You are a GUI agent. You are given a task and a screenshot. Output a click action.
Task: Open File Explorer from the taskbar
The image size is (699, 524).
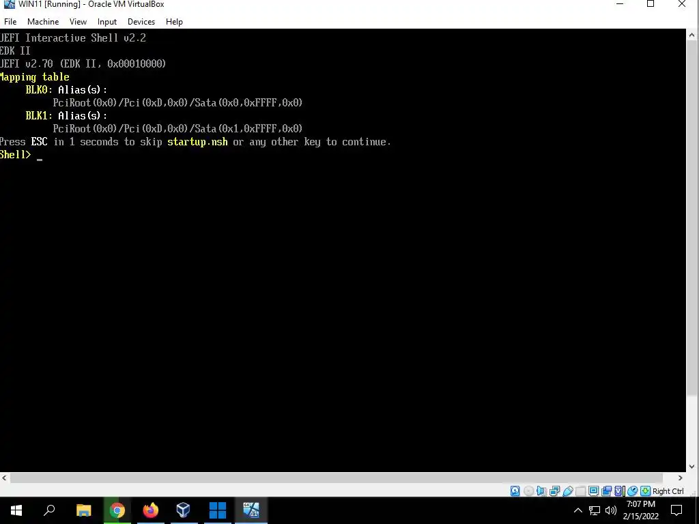83,510
